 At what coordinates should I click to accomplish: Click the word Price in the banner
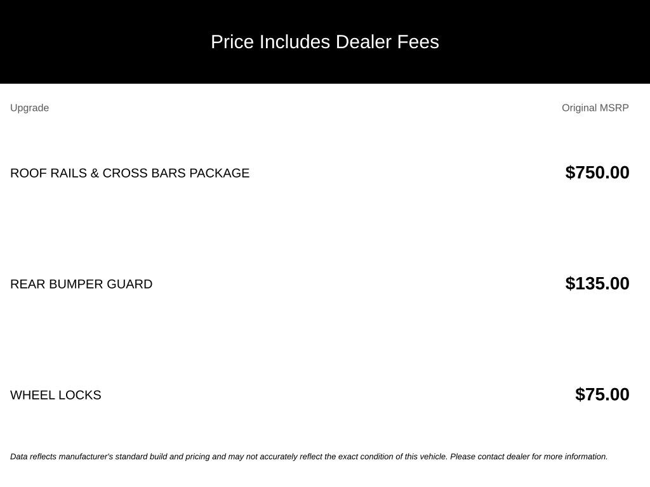click(232, 42)
